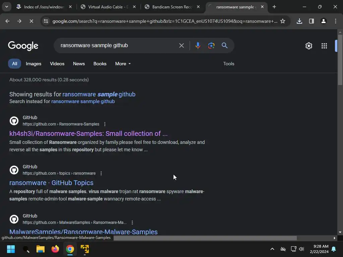This screenshot has width=343, height=257.
Task: Open more options for Ransomware-Samples result
Action: point(105,124)
